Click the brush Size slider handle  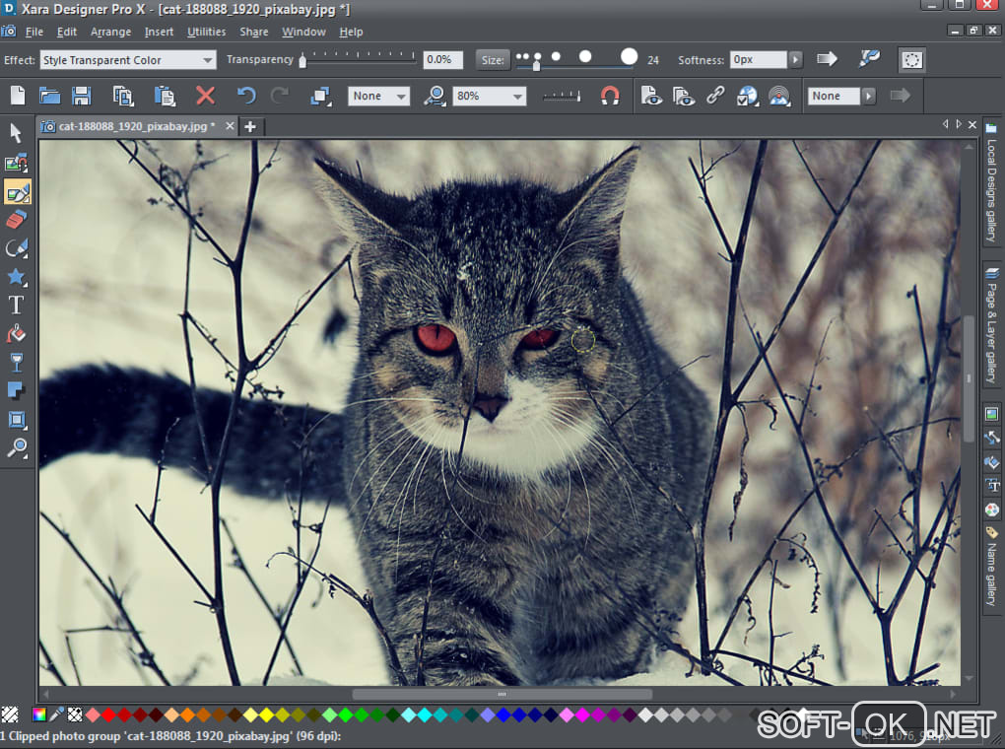[536, 63]
